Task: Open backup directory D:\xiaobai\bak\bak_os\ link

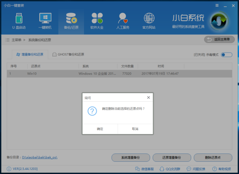Action: (40, 157)
